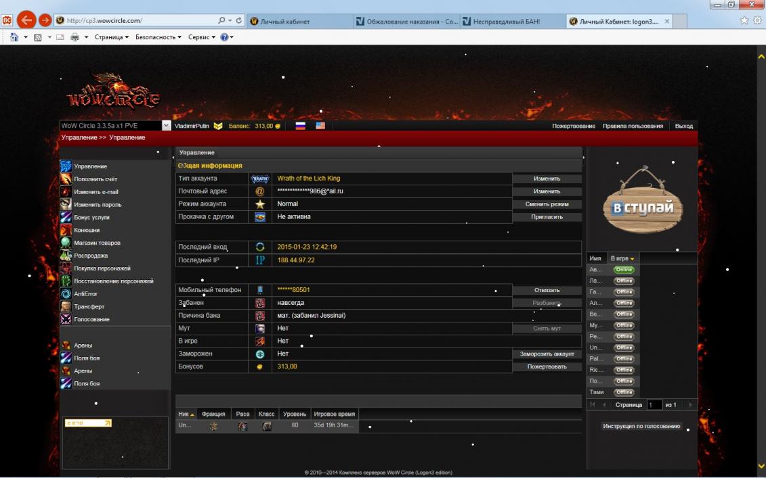766x478 pixels.
Task: Click the Страница page number field
Action: 654,405
